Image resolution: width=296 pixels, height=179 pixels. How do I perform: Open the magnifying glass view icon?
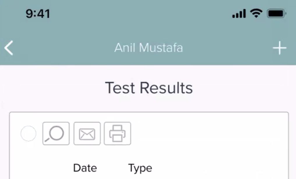click(x=56, y=134)
